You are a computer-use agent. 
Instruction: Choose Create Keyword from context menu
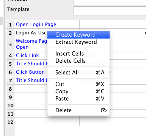tap(78, 35)
